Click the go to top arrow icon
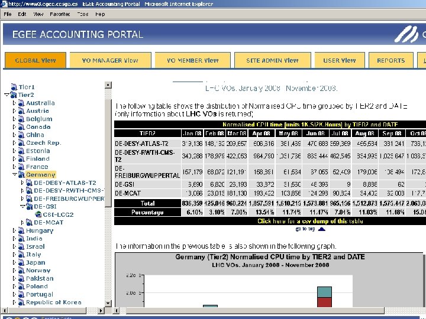Screen dimensions: 426x319 pos(322,229)
